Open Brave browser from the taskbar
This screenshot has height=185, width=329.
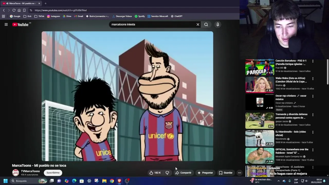pos(119,181)
